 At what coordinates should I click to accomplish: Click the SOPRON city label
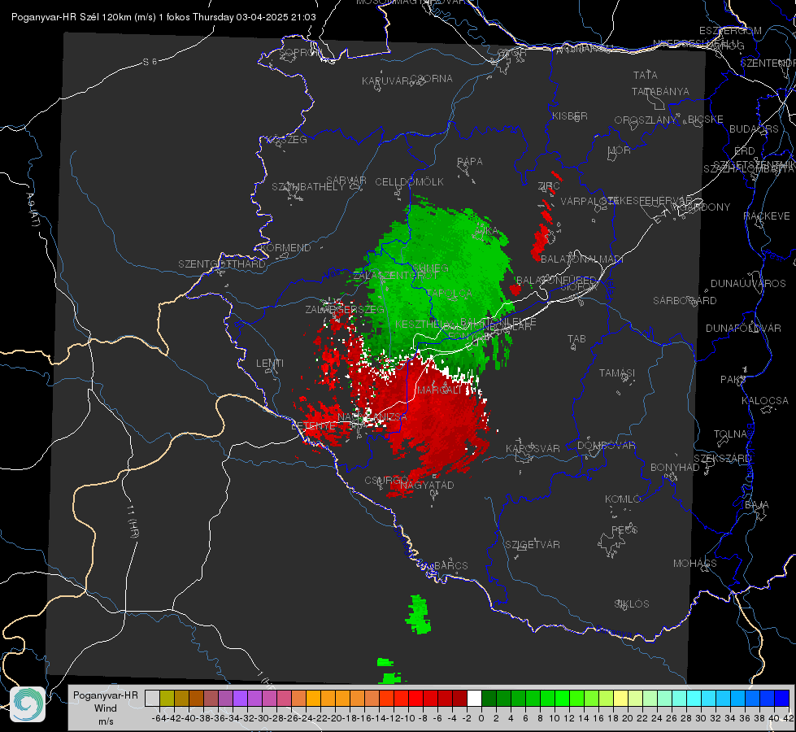(301, 52)
